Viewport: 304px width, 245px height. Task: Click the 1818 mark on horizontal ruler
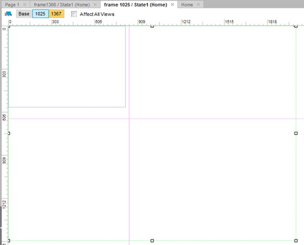pos(272,22)
